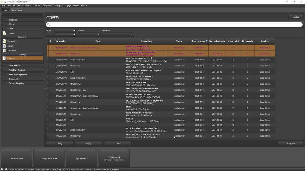Viewport: 305px width, 171px height.
Task: Click the Tematy document icon
Action: click(5, 46)
